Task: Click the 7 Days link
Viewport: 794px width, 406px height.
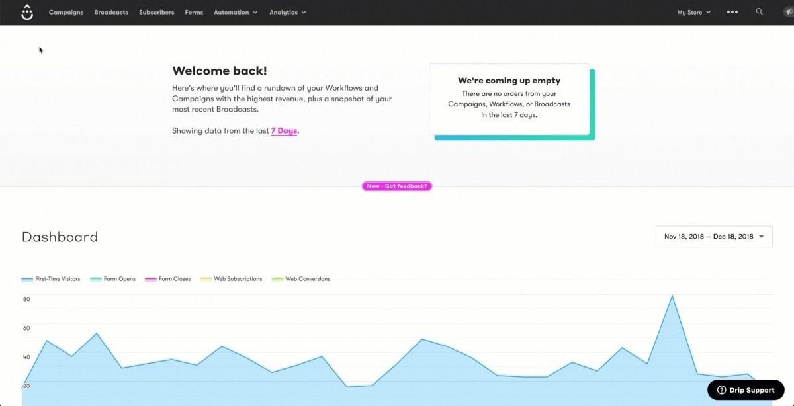Action: pyautogui.click(x=284, y=131)
